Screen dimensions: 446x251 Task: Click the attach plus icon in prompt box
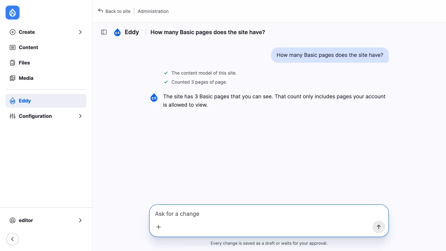159,227
